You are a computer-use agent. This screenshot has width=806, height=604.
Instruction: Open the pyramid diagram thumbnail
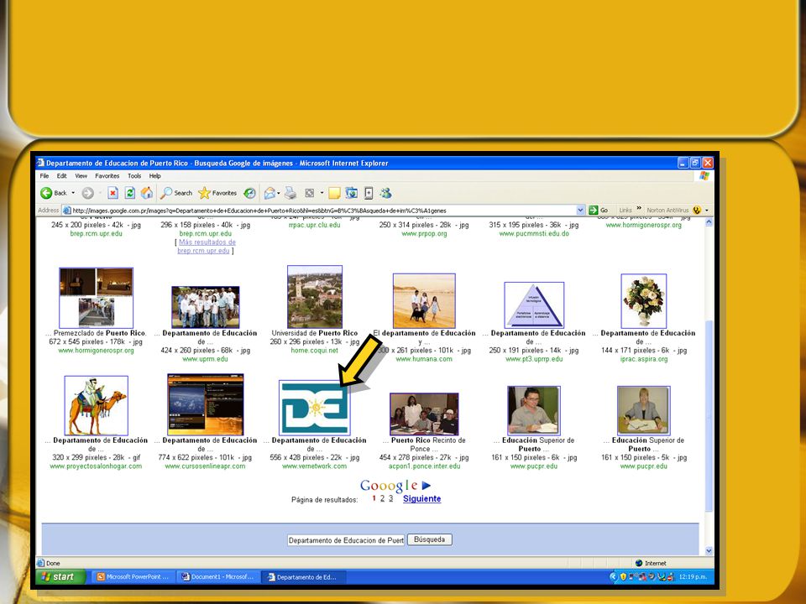point(534,305)
